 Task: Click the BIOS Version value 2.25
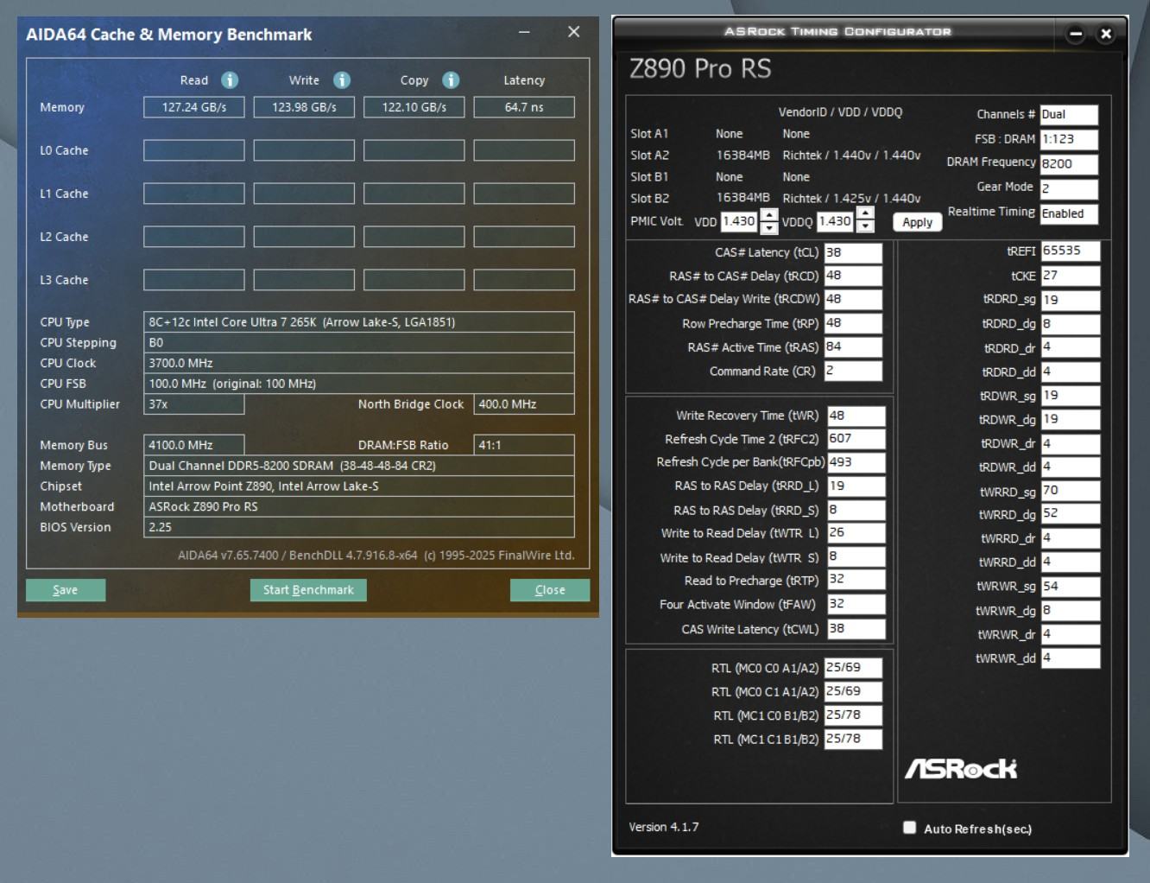tap(359, 527)
